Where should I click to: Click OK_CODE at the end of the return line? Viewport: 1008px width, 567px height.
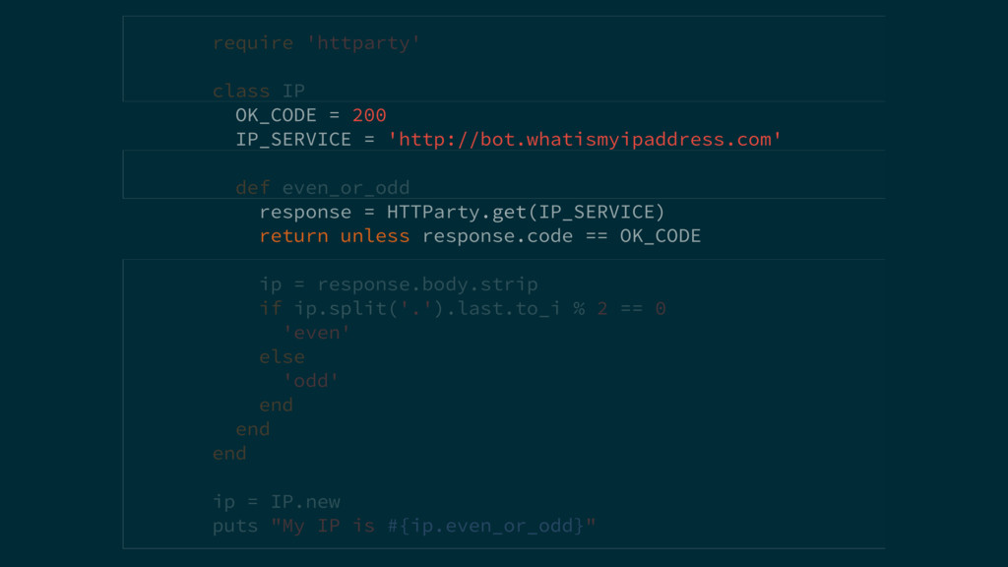click(x=661, y=236)
